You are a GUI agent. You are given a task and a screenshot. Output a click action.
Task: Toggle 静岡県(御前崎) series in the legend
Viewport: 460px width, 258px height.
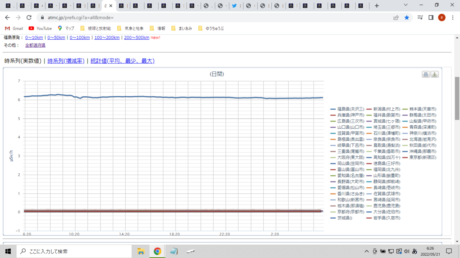[x=383, y=182]
